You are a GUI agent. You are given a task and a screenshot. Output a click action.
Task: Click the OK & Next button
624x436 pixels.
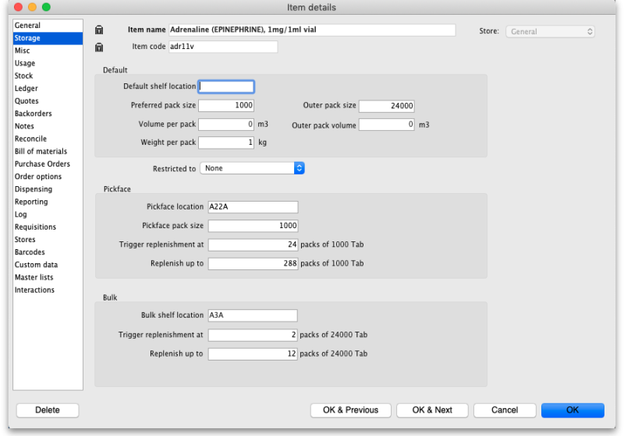pos(432,410)
